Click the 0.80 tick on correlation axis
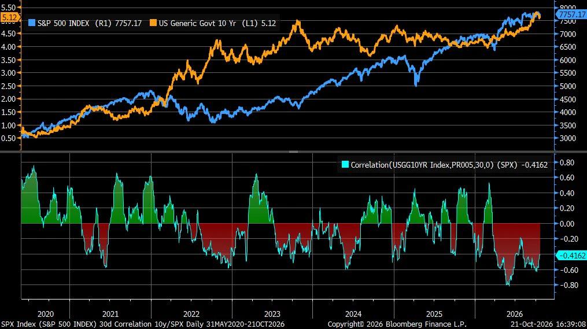The image size is (587, 329). click(x=567, y=162)
